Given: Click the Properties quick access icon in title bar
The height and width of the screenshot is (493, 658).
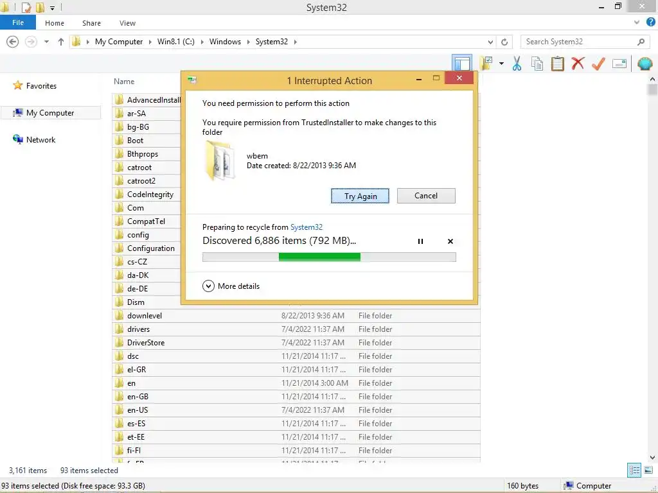Looking at the screenshot, I should [x=26, y=7].
